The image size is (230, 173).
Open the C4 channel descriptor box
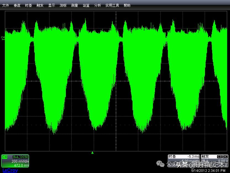coord(15,161)
